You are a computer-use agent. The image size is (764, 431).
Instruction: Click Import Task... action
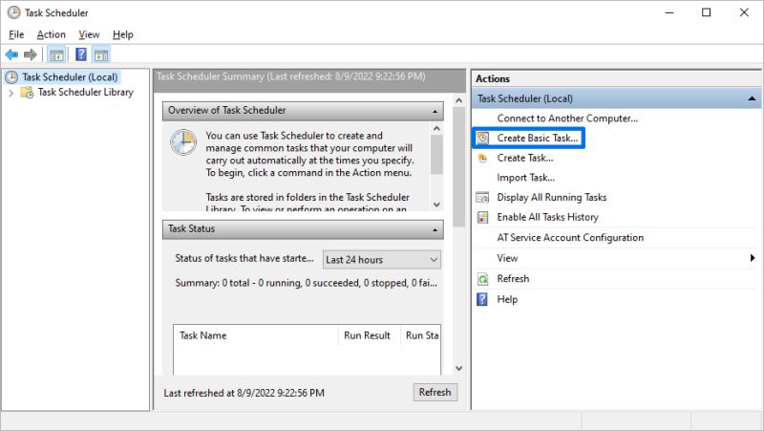526,178
